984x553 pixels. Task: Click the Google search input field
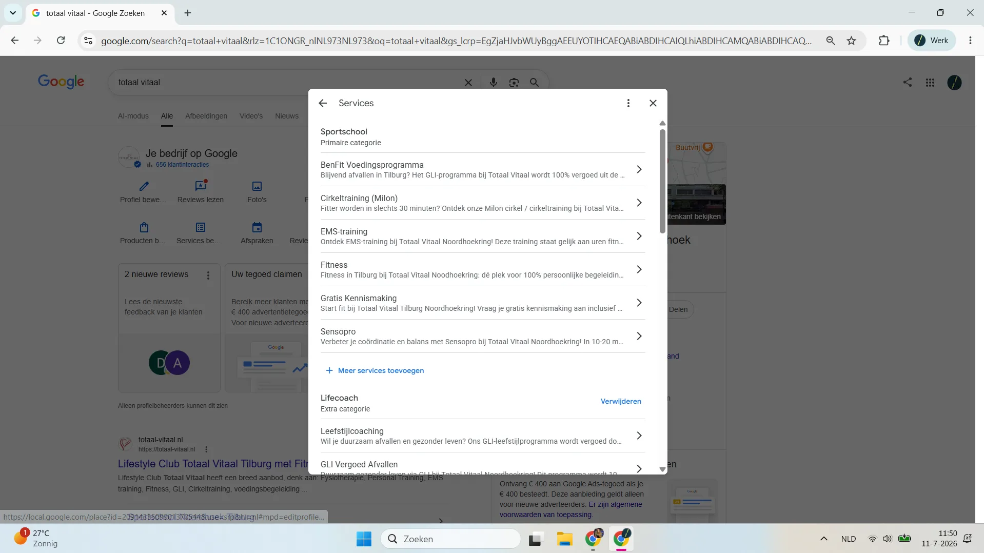287,83
